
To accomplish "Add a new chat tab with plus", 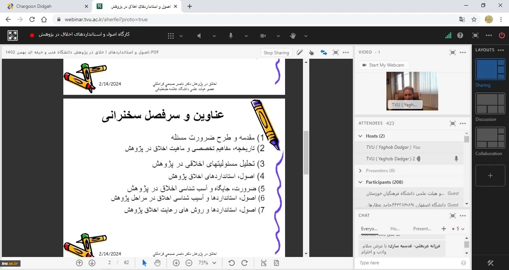I will [443, 229].
